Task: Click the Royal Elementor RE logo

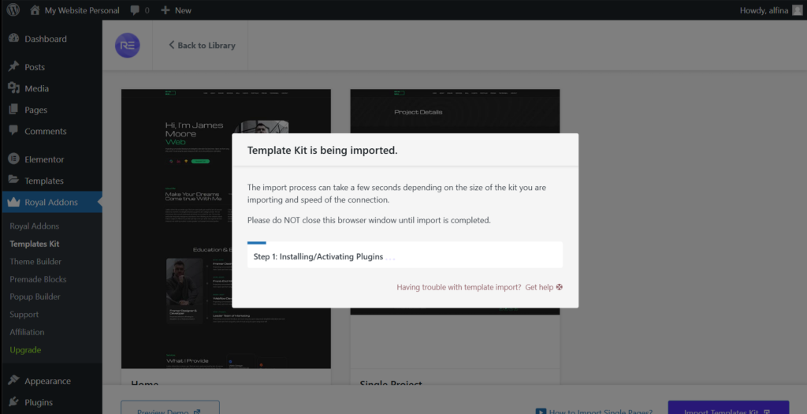Action: [x=127, y=45]
